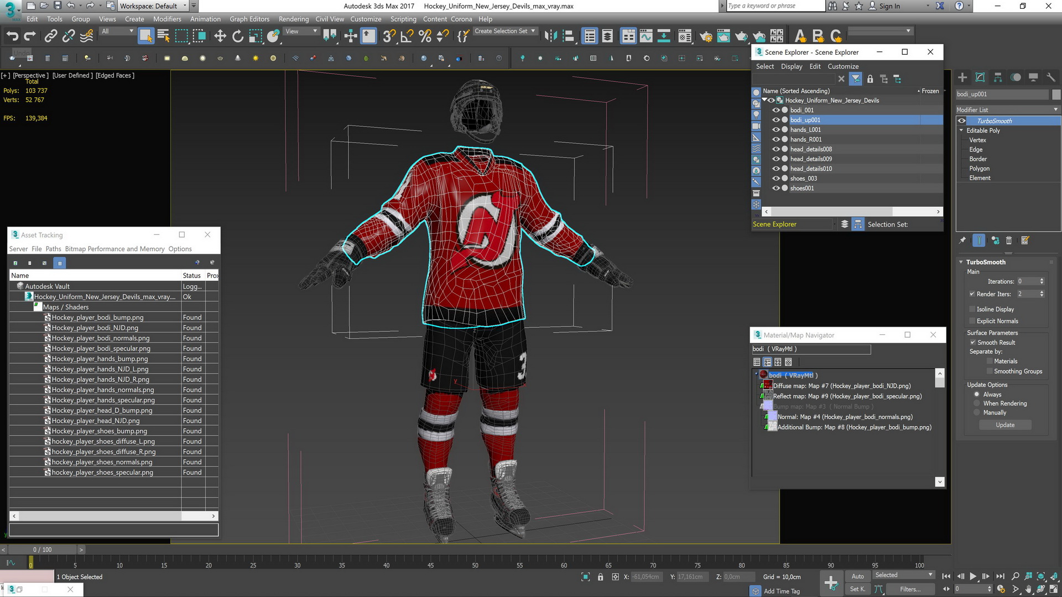The image size is (1062, 597).
Task: Click the Unlink Selection icon
Action: tap(69, 36)
